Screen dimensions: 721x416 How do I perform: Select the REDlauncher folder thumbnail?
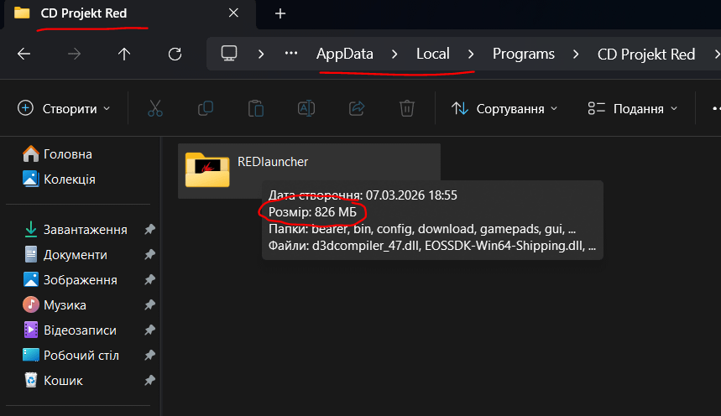(207, 169)
